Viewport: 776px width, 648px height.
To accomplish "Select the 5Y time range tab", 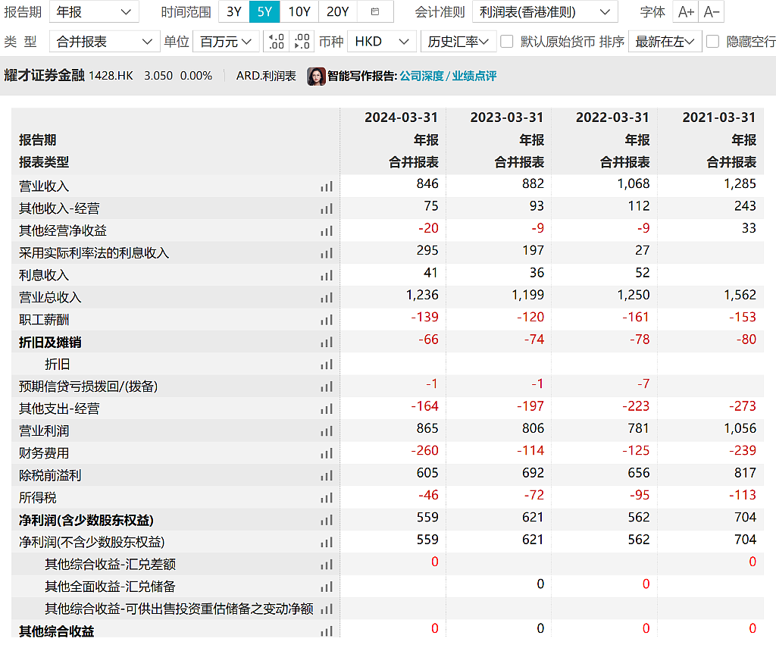I will pyautogui.click(x=264, y=11).
